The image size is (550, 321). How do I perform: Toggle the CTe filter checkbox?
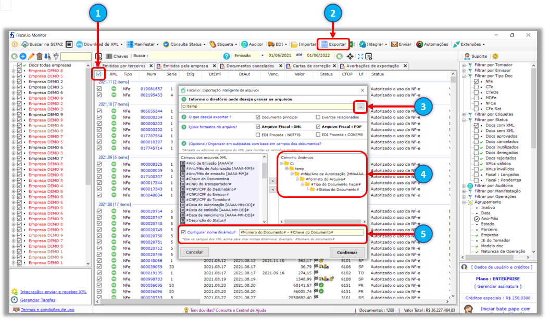[x=477, y=87]
